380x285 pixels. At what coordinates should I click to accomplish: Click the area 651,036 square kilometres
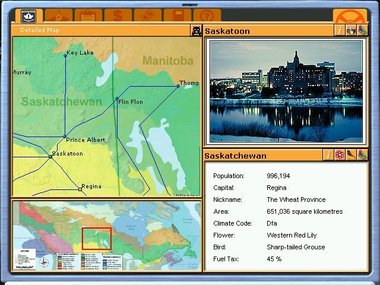pyautogui.click(x=305, y=211)
